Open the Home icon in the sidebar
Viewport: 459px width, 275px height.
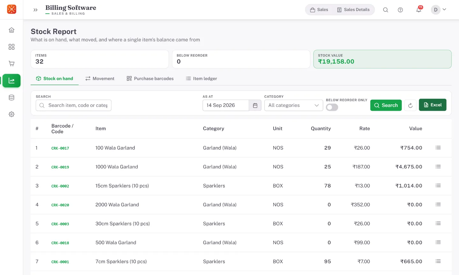pyautogui.click(x=11, y=30)
